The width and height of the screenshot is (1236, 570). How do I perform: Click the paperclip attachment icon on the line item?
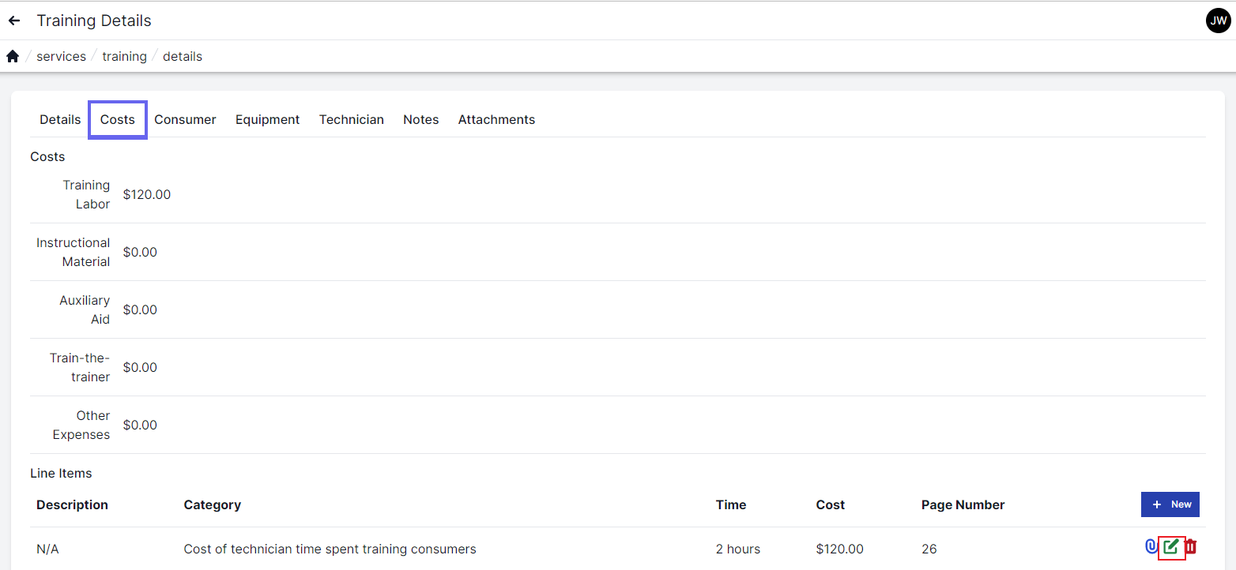tap(1151, 546)
